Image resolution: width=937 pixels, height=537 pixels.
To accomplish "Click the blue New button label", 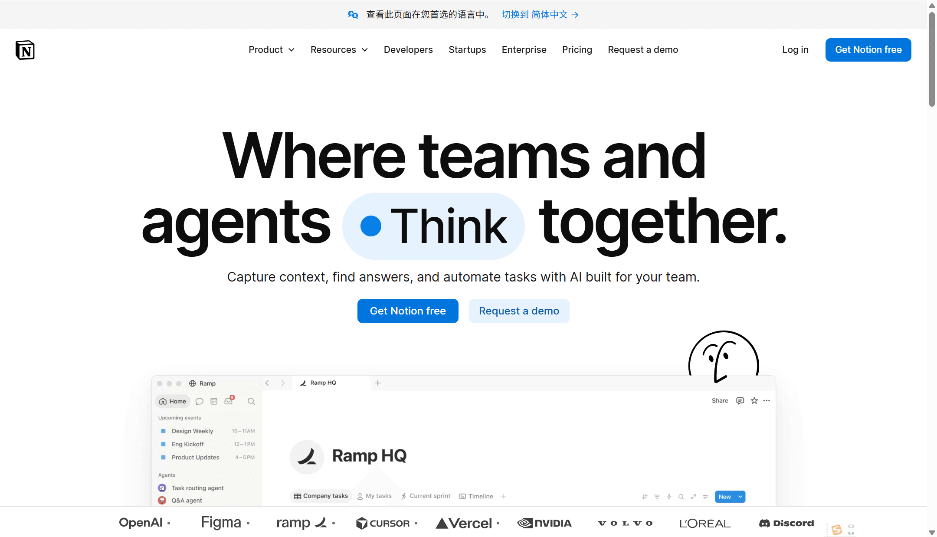I will [x=725, y=497].
